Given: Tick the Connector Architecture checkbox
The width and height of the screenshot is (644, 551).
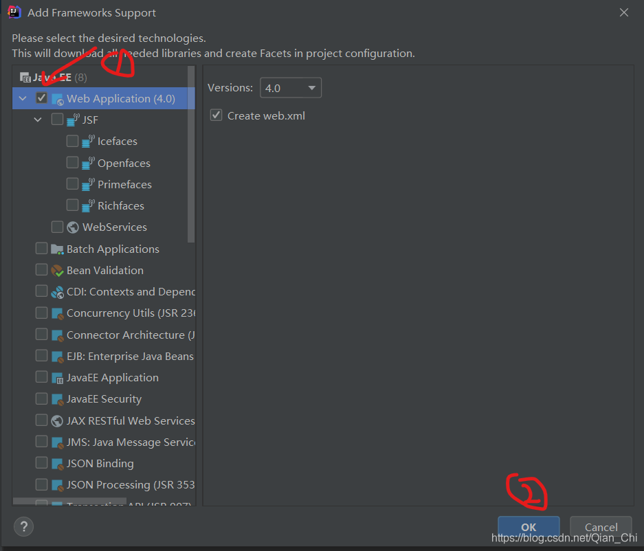Looking at the screenshot, I should 41,334.
